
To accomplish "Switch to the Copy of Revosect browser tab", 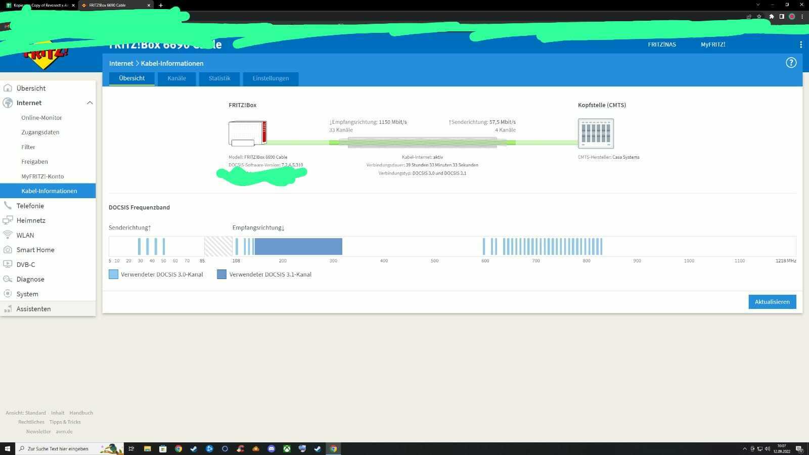I will [40, 5].
